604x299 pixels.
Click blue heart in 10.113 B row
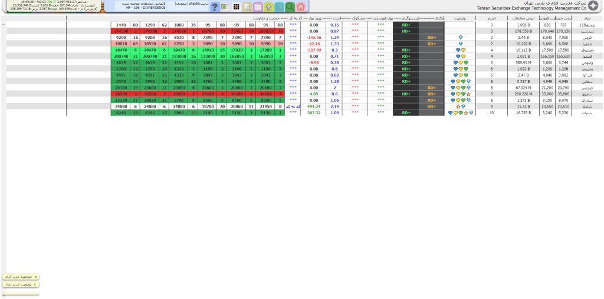point(458,50)
